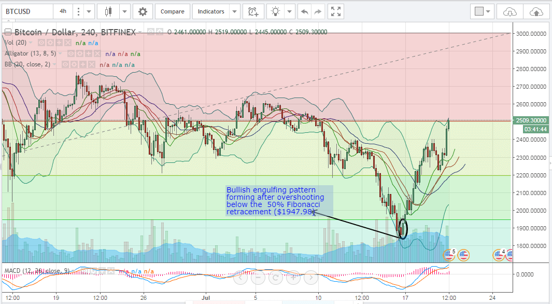Viewport: 552px width, 304px height.
Task: Click the current price label 2509.30000
Action: point(531,120)
